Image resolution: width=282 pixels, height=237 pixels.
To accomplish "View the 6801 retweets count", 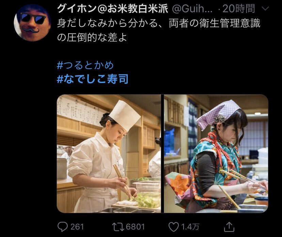I will coord(135,227).
